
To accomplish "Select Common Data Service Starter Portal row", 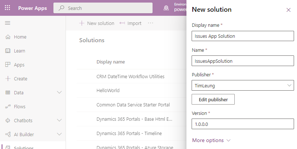I will tap(132, 105).
